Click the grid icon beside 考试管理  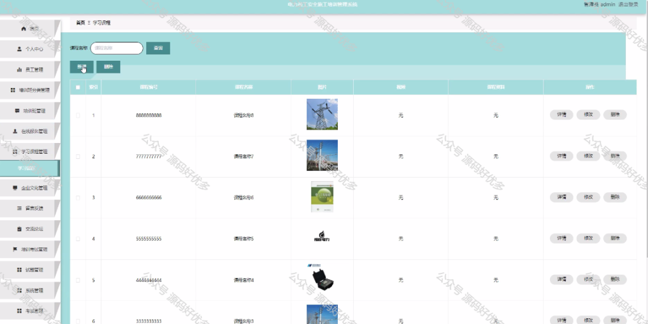click(x=19, y=310)
